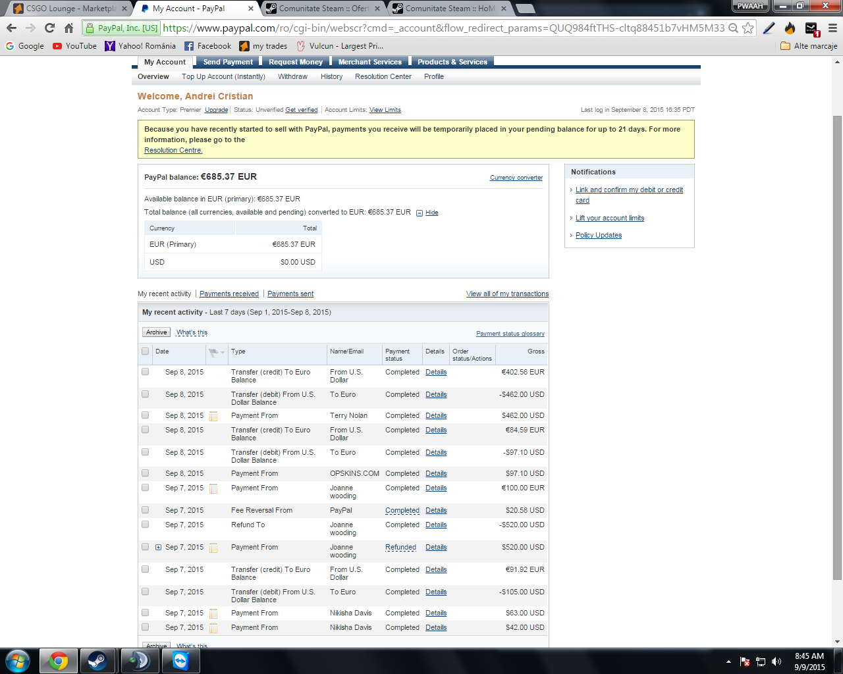Click the note icon beside Terry Nolan payment
This screenshot has height=674, width=843.
[x=213, y=416]
